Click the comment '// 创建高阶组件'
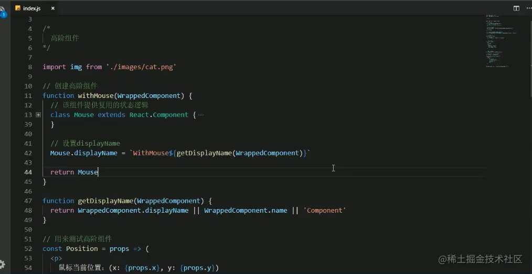This screenshot has width=532, height=274. point(70,86)
